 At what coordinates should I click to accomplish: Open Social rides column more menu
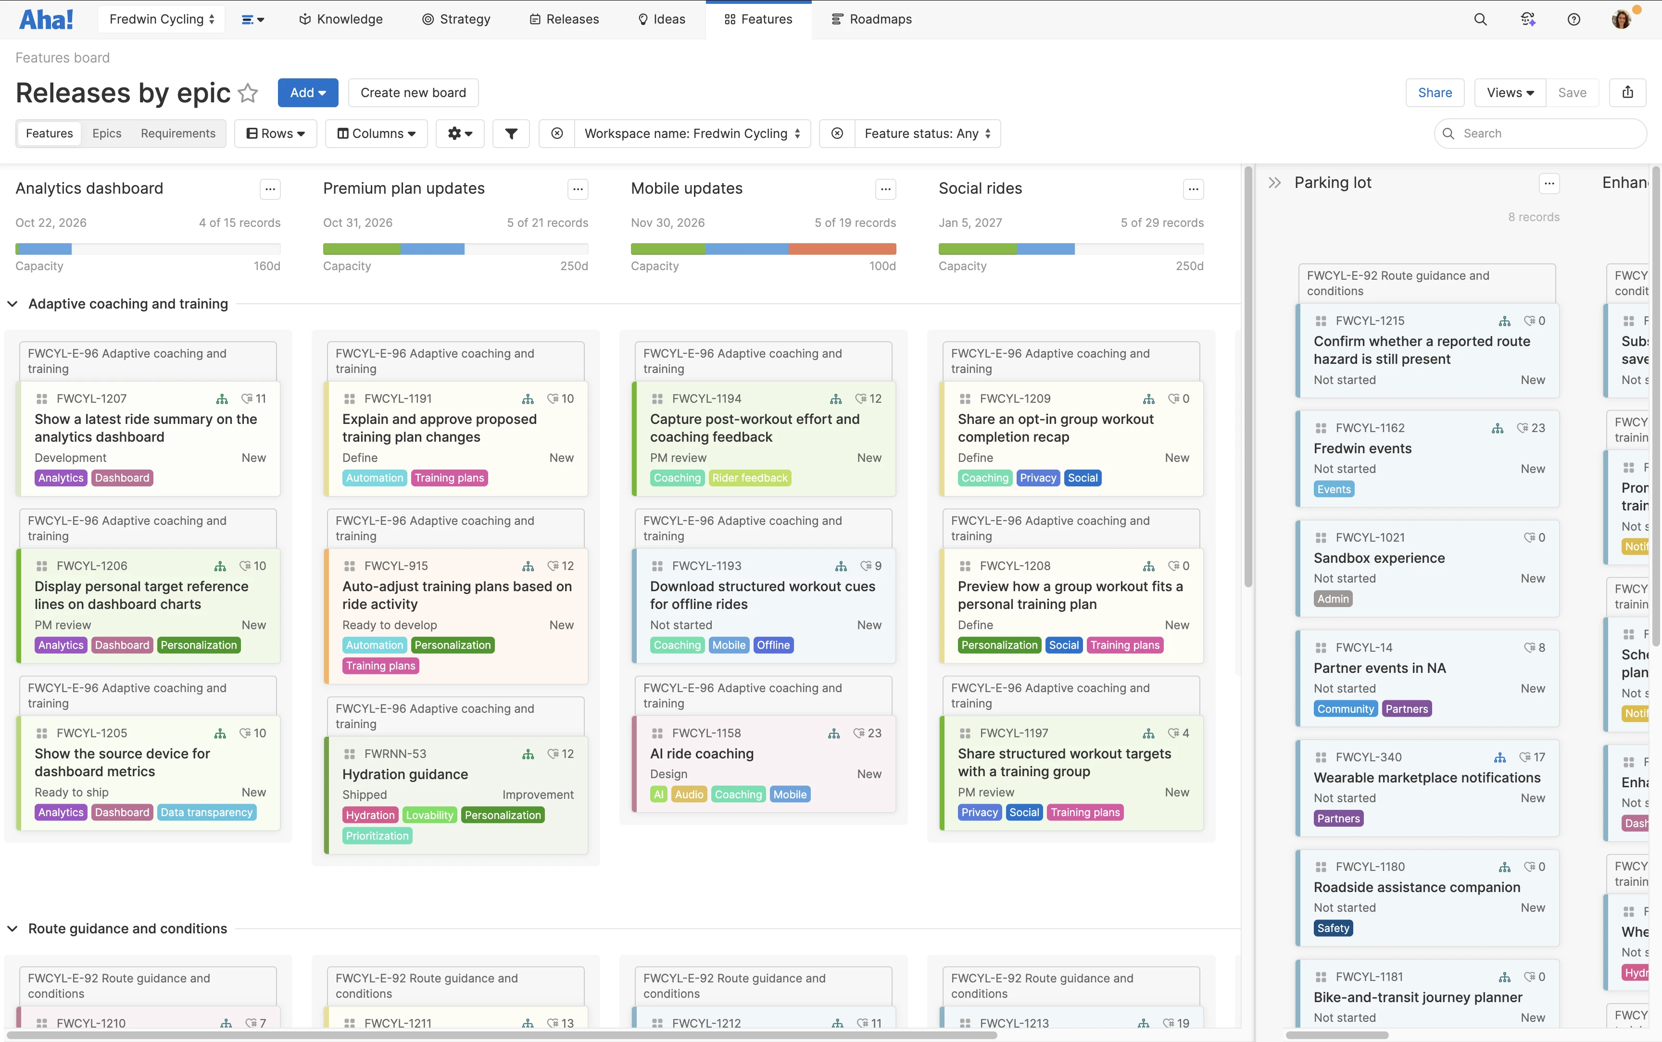[x=1193, y=189]
